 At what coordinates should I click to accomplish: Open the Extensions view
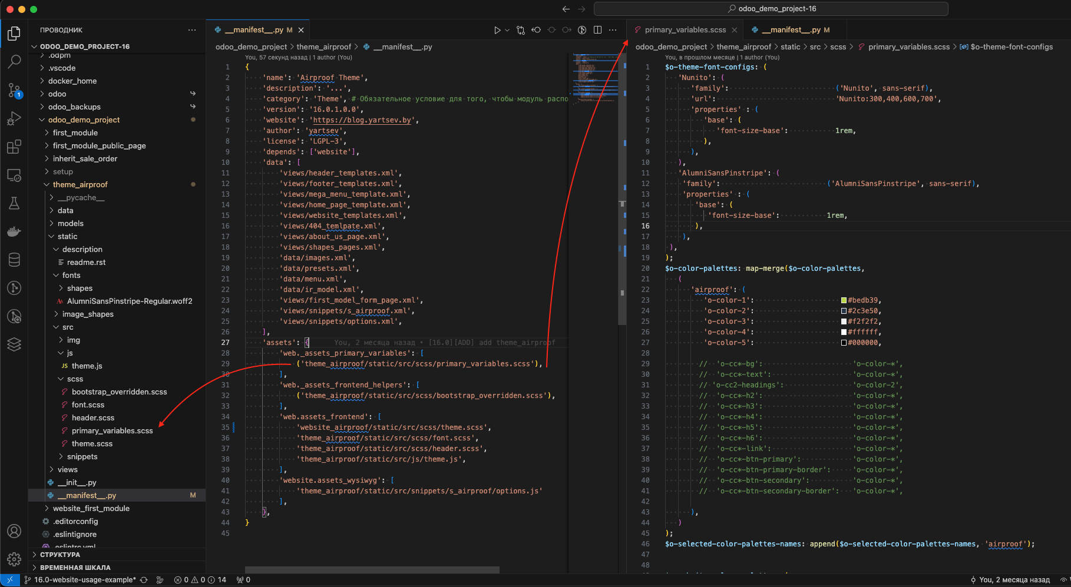coord(14,147)
